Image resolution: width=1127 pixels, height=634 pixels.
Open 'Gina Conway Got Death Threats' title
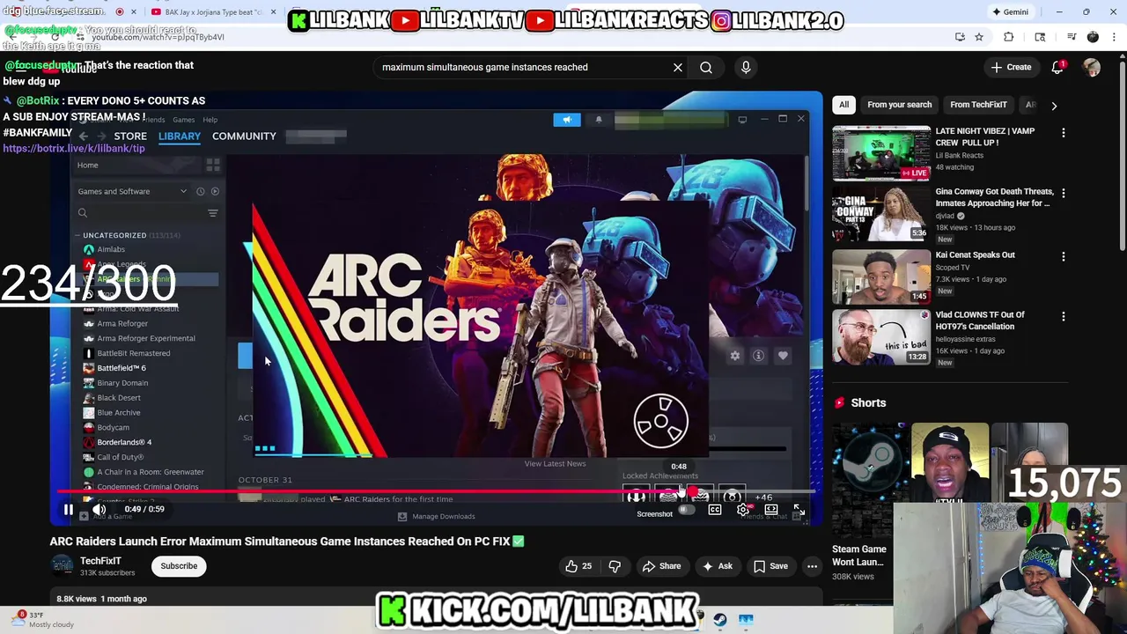(x=994, y=197)
